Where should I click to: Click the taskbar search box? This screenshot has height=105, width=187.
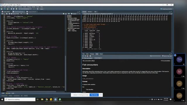click(20, 99)
